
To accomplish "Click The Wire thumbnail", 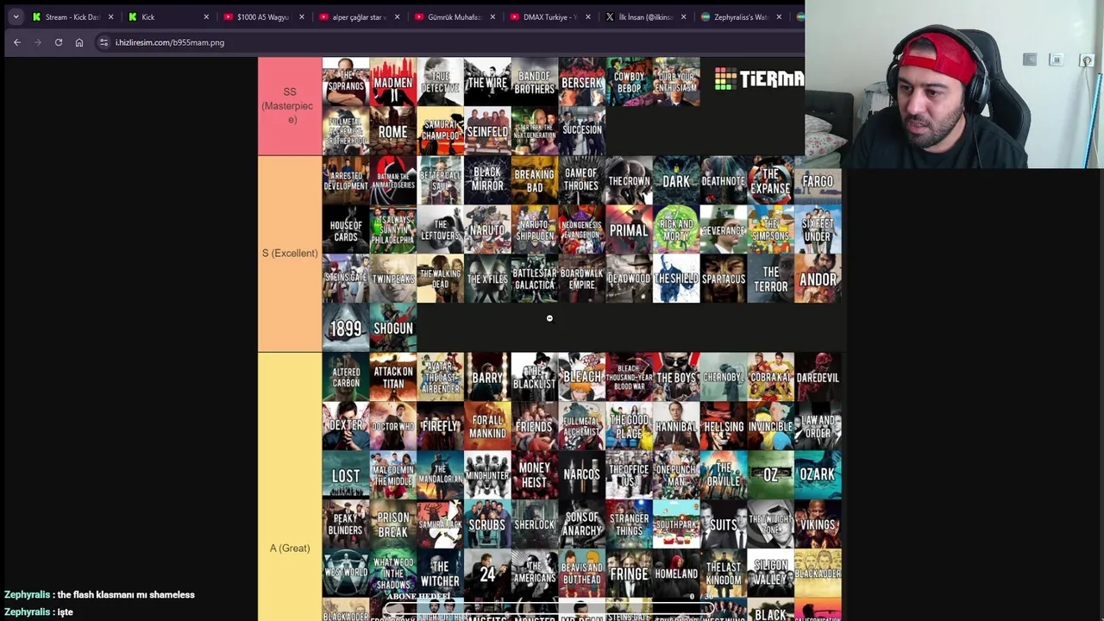I will 487,82.
